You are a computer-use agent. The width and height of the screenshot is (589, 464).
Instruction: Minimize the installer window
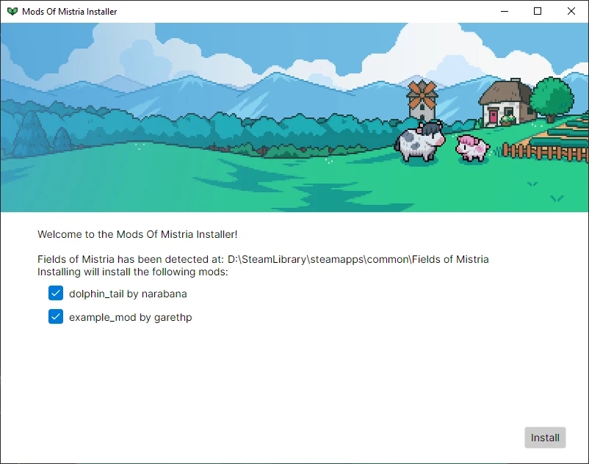click(505, 11)
